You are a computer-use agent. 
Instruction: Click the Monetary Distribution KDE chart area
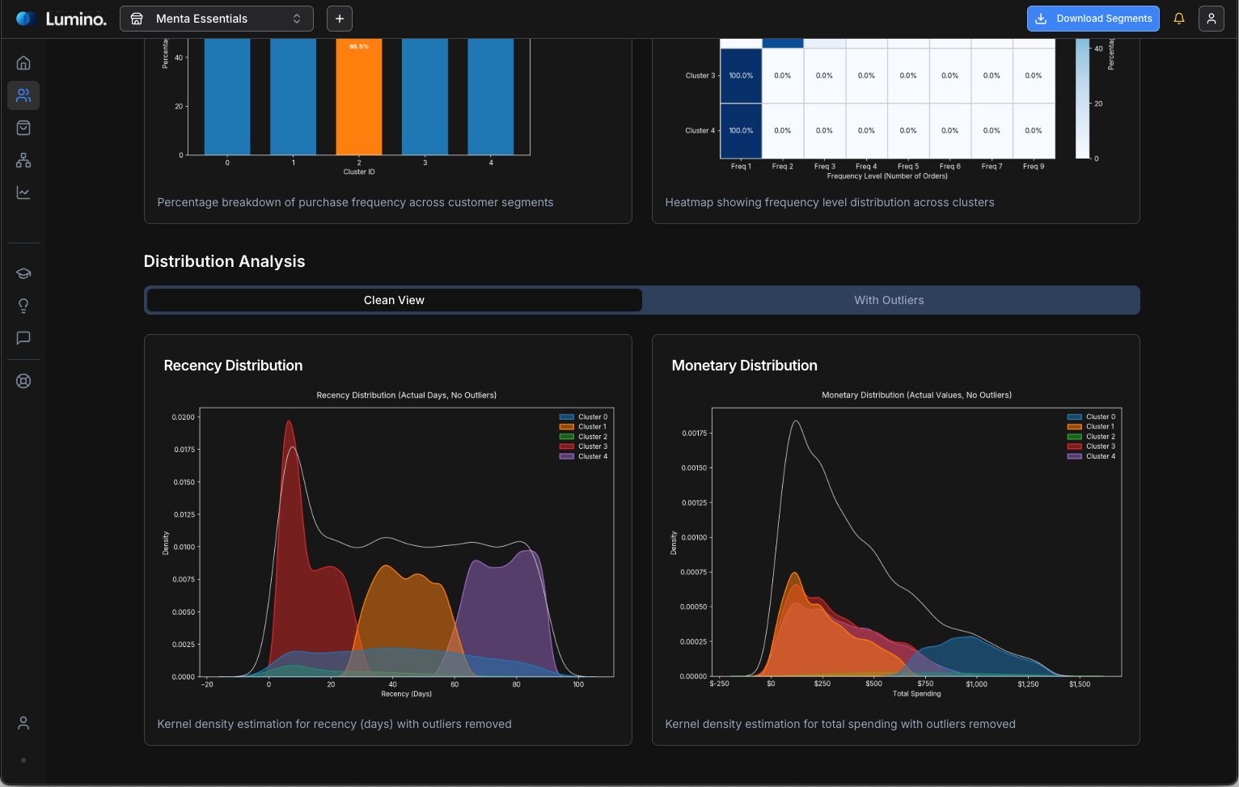916,542
